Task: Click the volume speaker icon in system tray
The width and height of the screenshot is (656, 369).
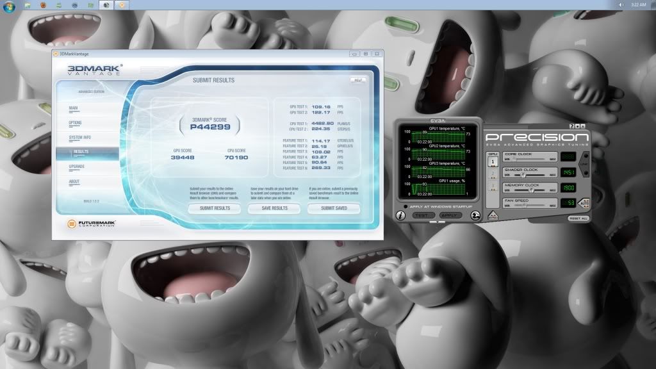Action: [x=621, y=4]
